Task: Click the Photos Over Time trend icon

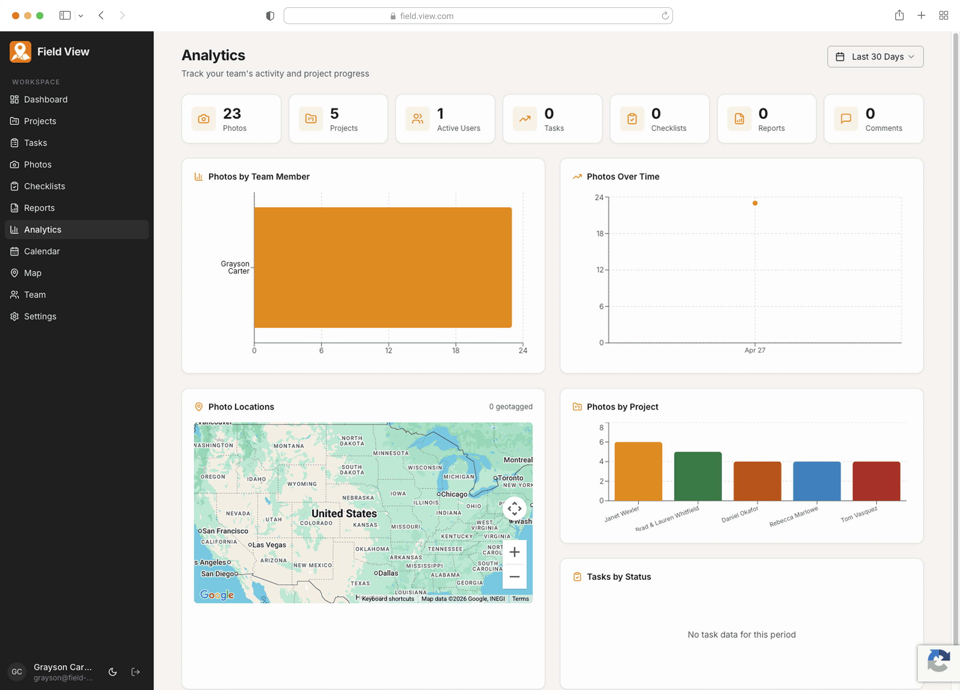Action: click(x=577, y=177)
